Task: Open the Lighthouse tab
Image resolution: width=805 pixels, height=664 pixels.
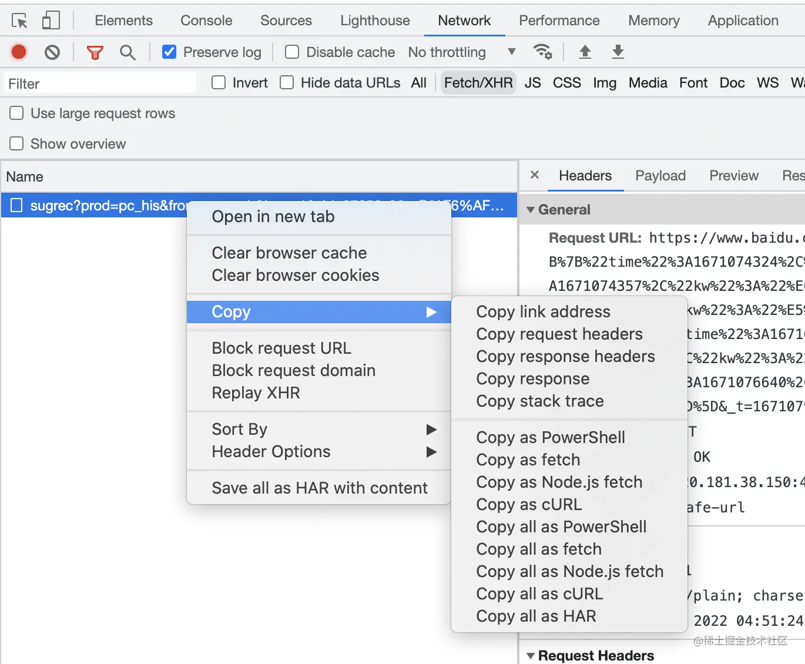Action: click(x=375, y=21)
